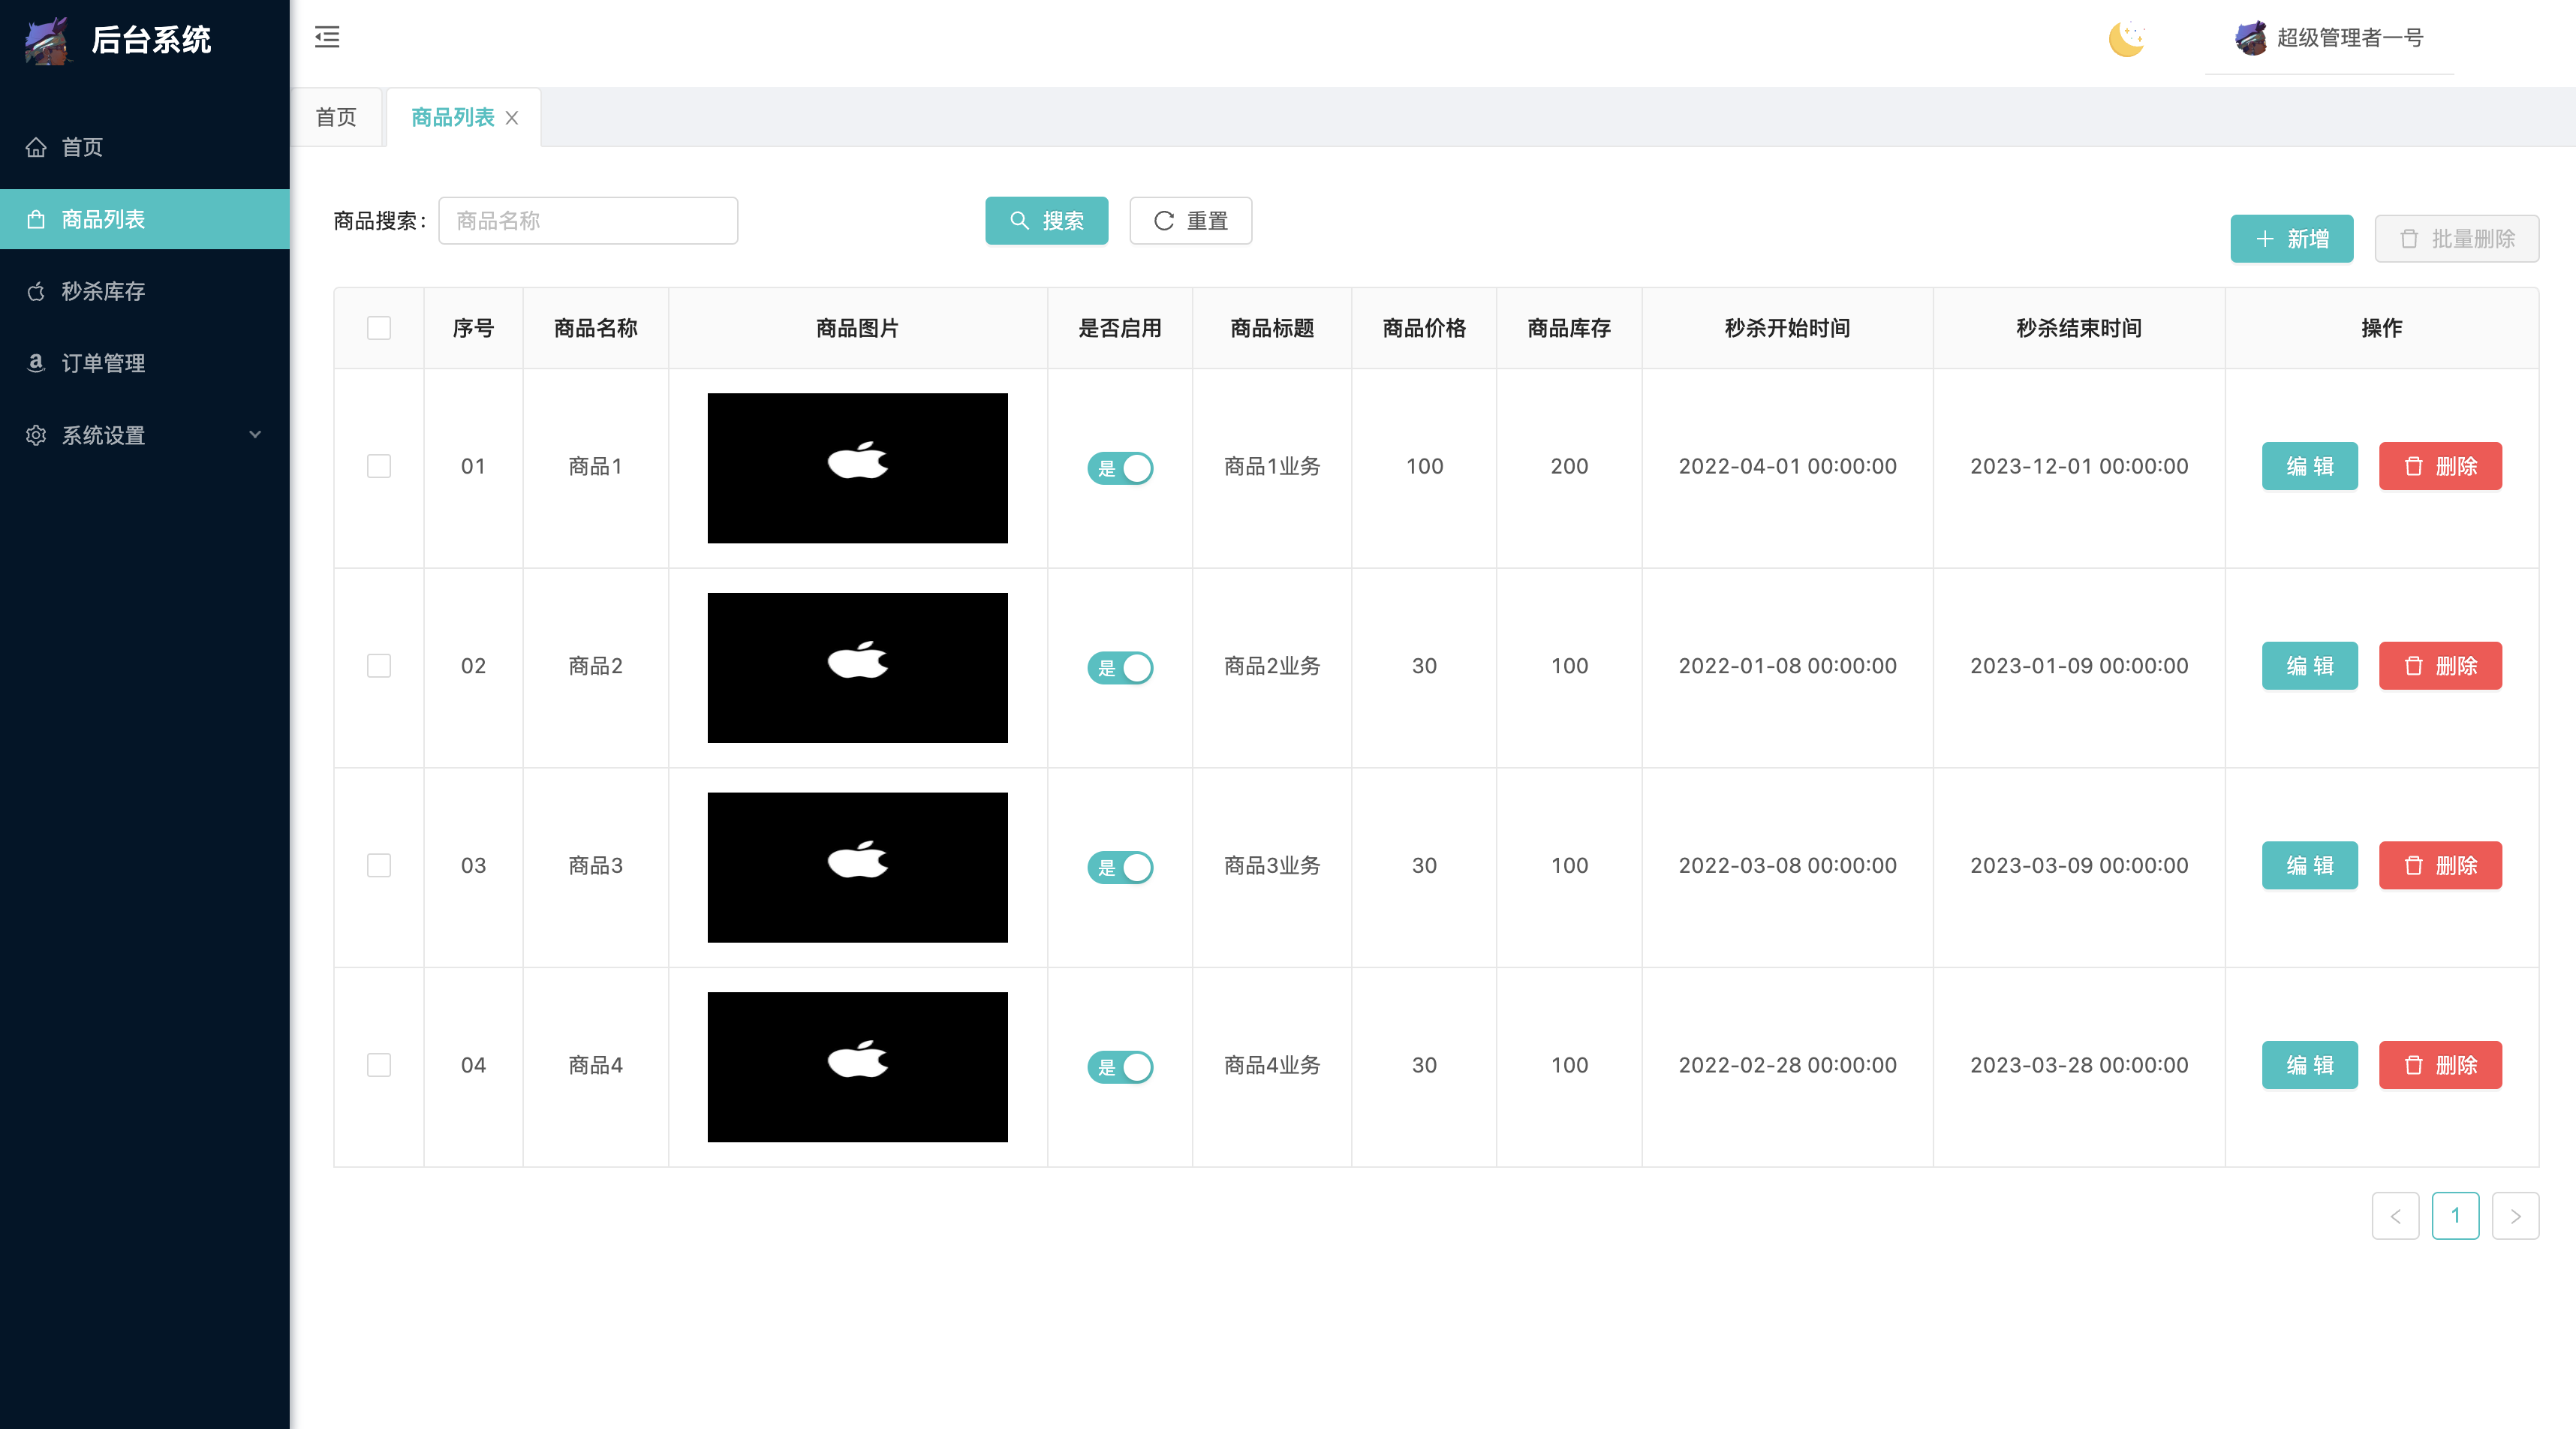Check the checkbox for row 01

pos(379,466)
